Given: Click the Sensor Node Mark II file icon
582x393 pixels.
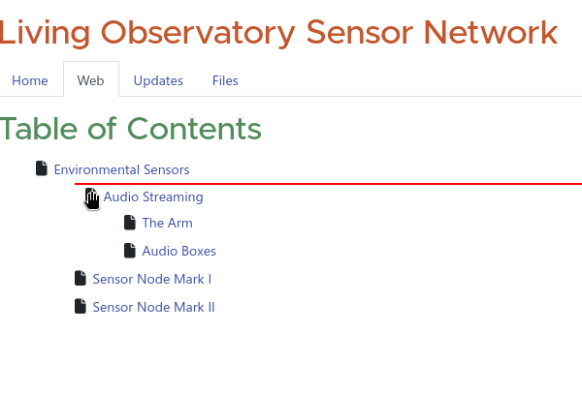Looking at the screenshot, I should coord(81,307).
